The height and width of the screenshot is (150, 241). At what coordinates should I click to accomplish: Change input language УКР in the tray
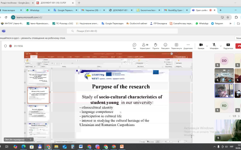coord(231,147)
